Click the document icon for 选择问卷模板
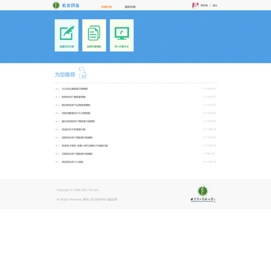The width and height of the screenshot is (271, 254). point(94,33)
